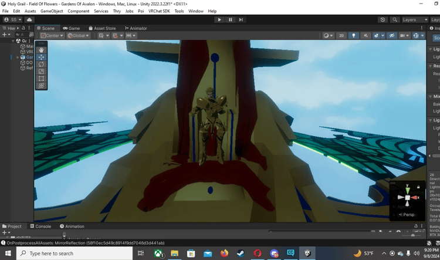The height and width of the screenshot is (260, 440).
Task: Select the Move tool in scene toolbar
Action: (x=41, y=57)
